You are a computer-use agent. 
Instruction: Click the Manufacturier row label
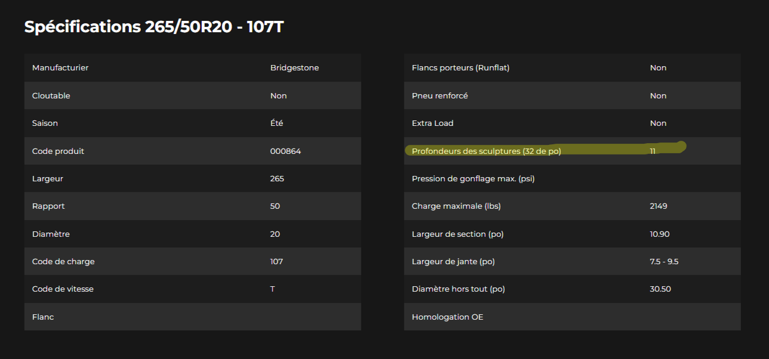coord(60,68)
